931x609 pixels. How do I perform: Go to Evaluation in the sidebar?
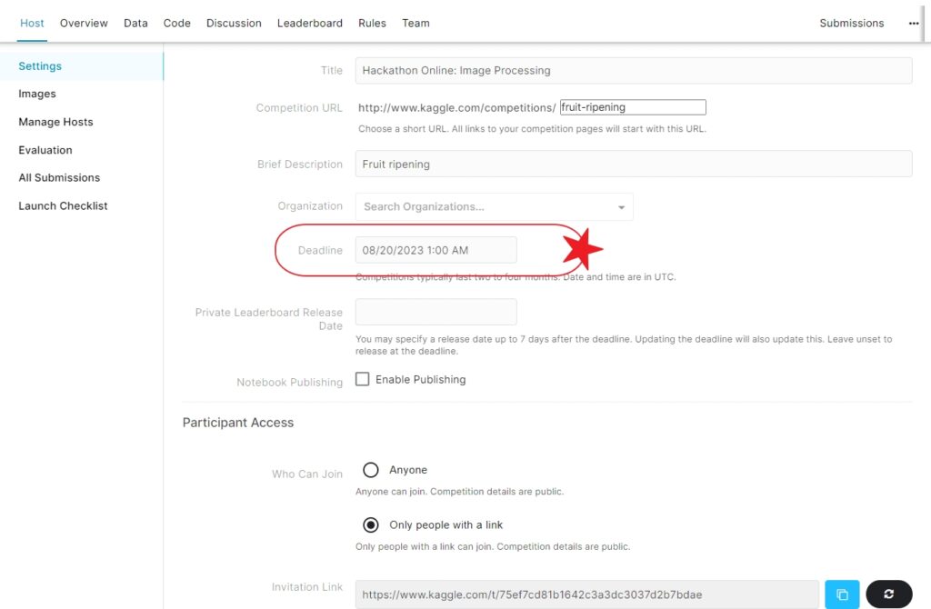point(45,150)
